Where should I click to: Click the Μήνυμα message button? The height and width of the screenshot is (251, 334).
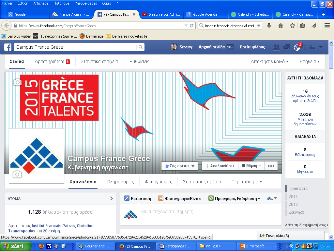[x=251, y=166]
